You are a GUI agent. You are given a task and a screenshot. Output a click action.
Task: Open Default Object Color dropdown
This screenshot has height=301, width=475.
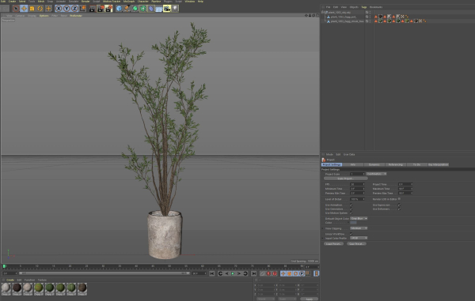pyautogui.click(x=359, y=219)
